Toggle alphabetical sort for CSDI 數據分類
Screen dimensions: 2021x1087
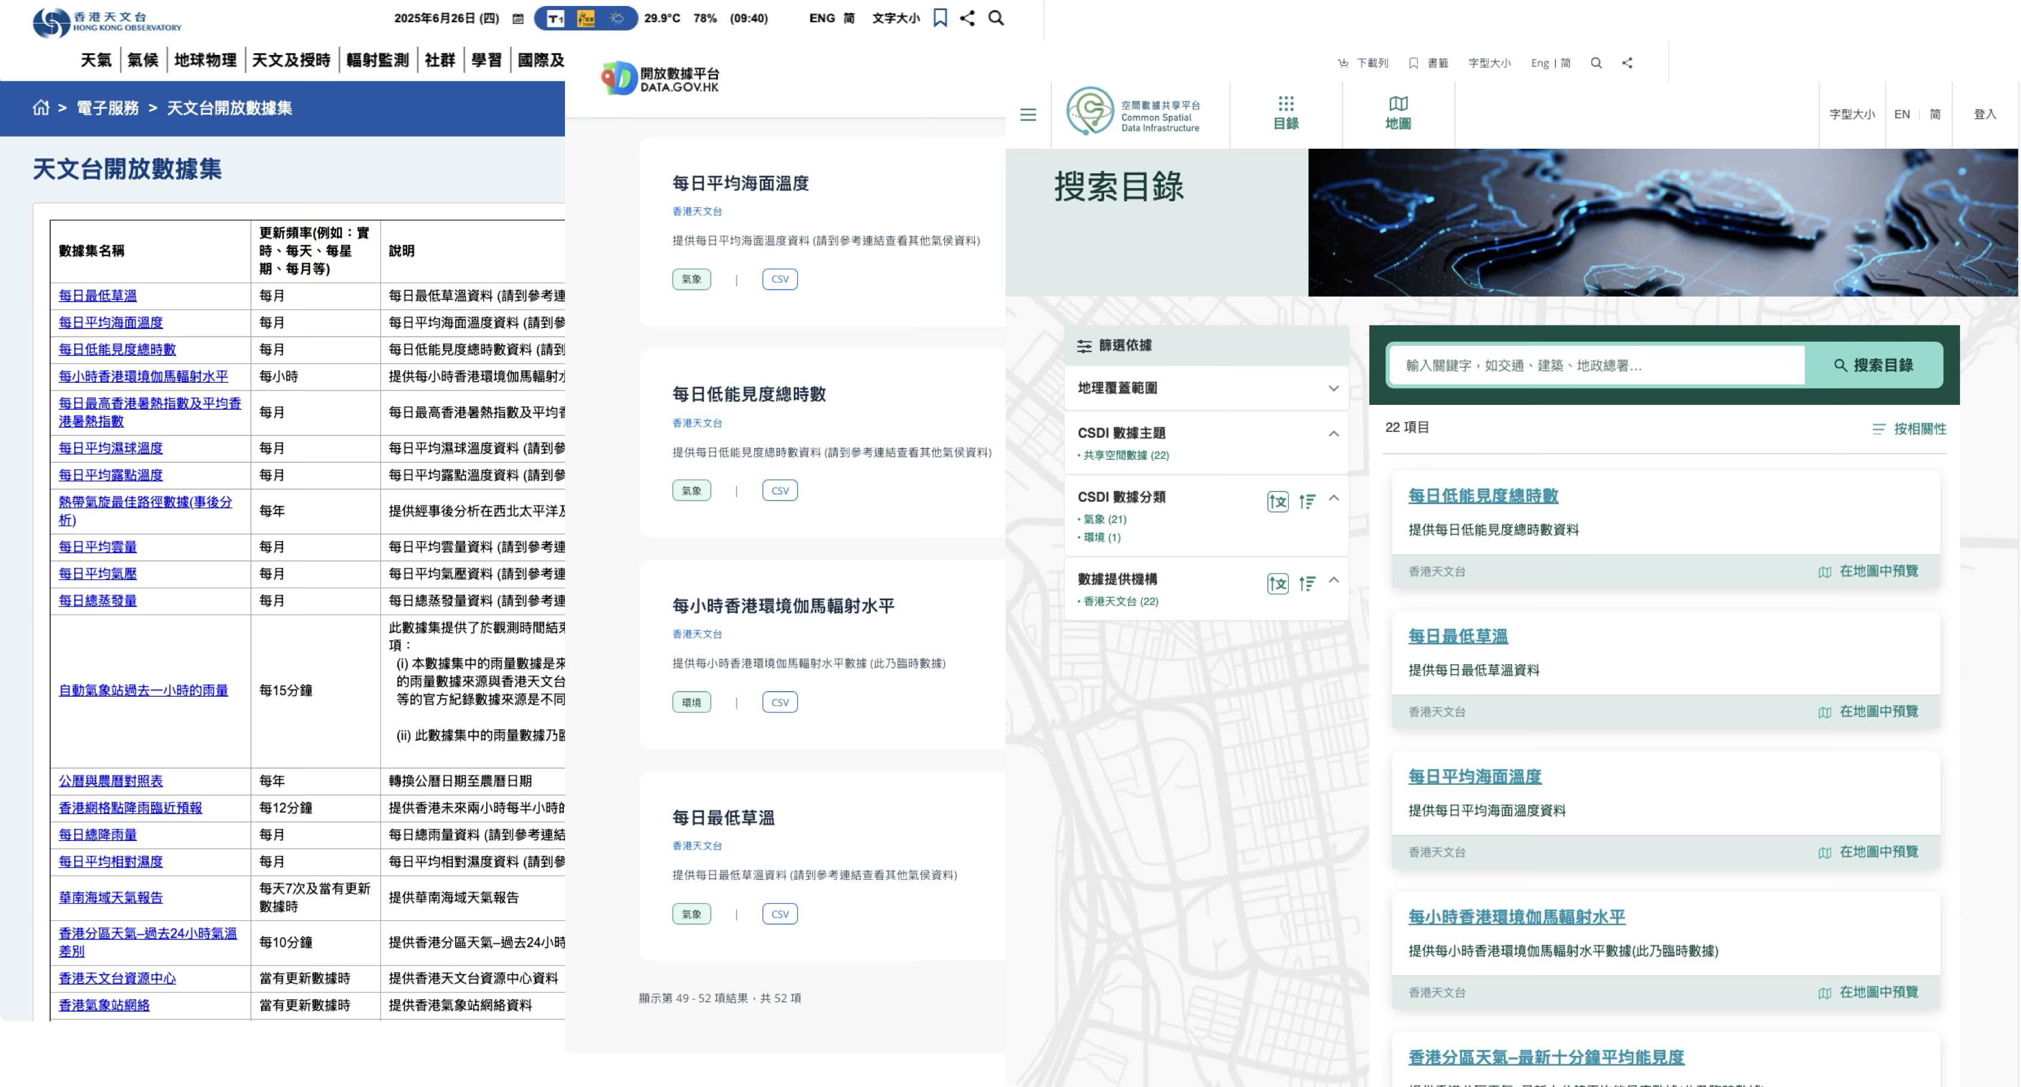[1277, 502]
